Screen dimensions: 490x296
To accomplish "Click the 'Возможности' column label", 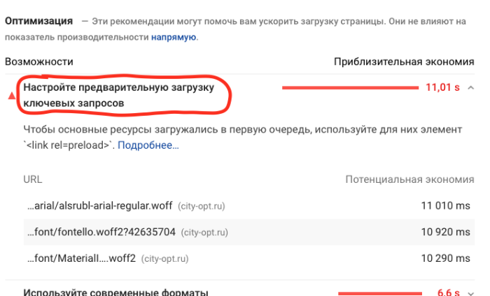I will click(39, 61).
